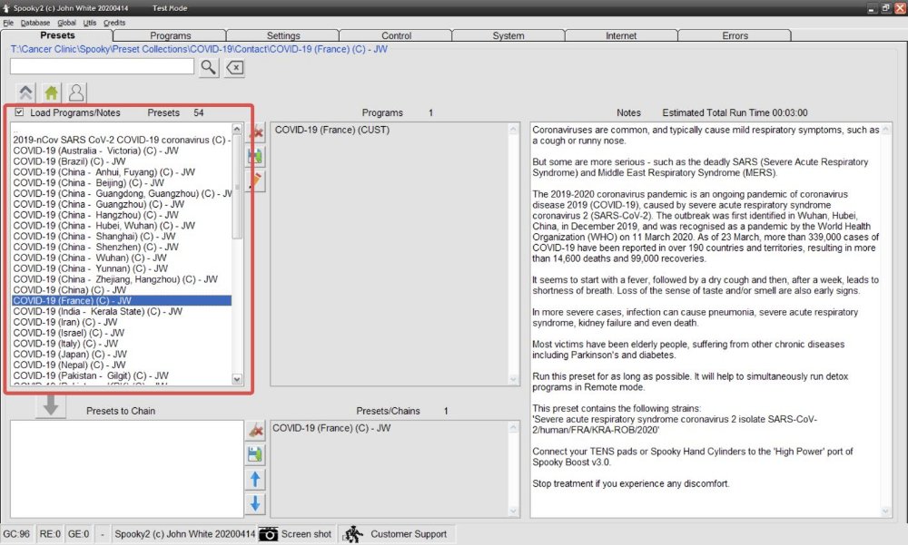Save the preset chain with disk icon
908x545 pixels.
click(256, 454)
